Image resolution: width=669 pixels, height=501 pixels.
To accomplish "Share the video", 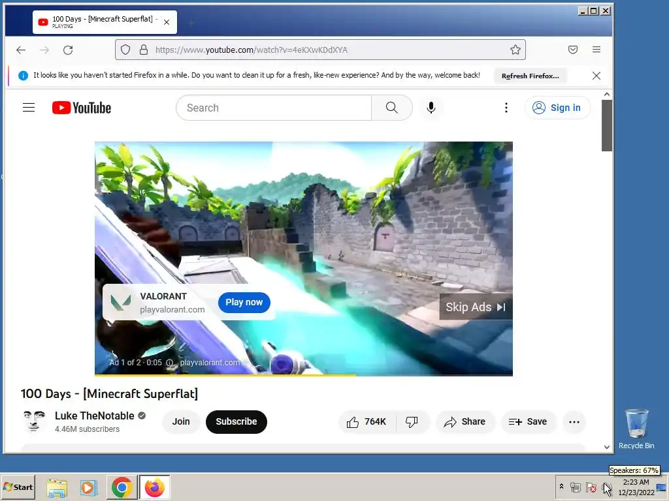I will tap(465, 422).
